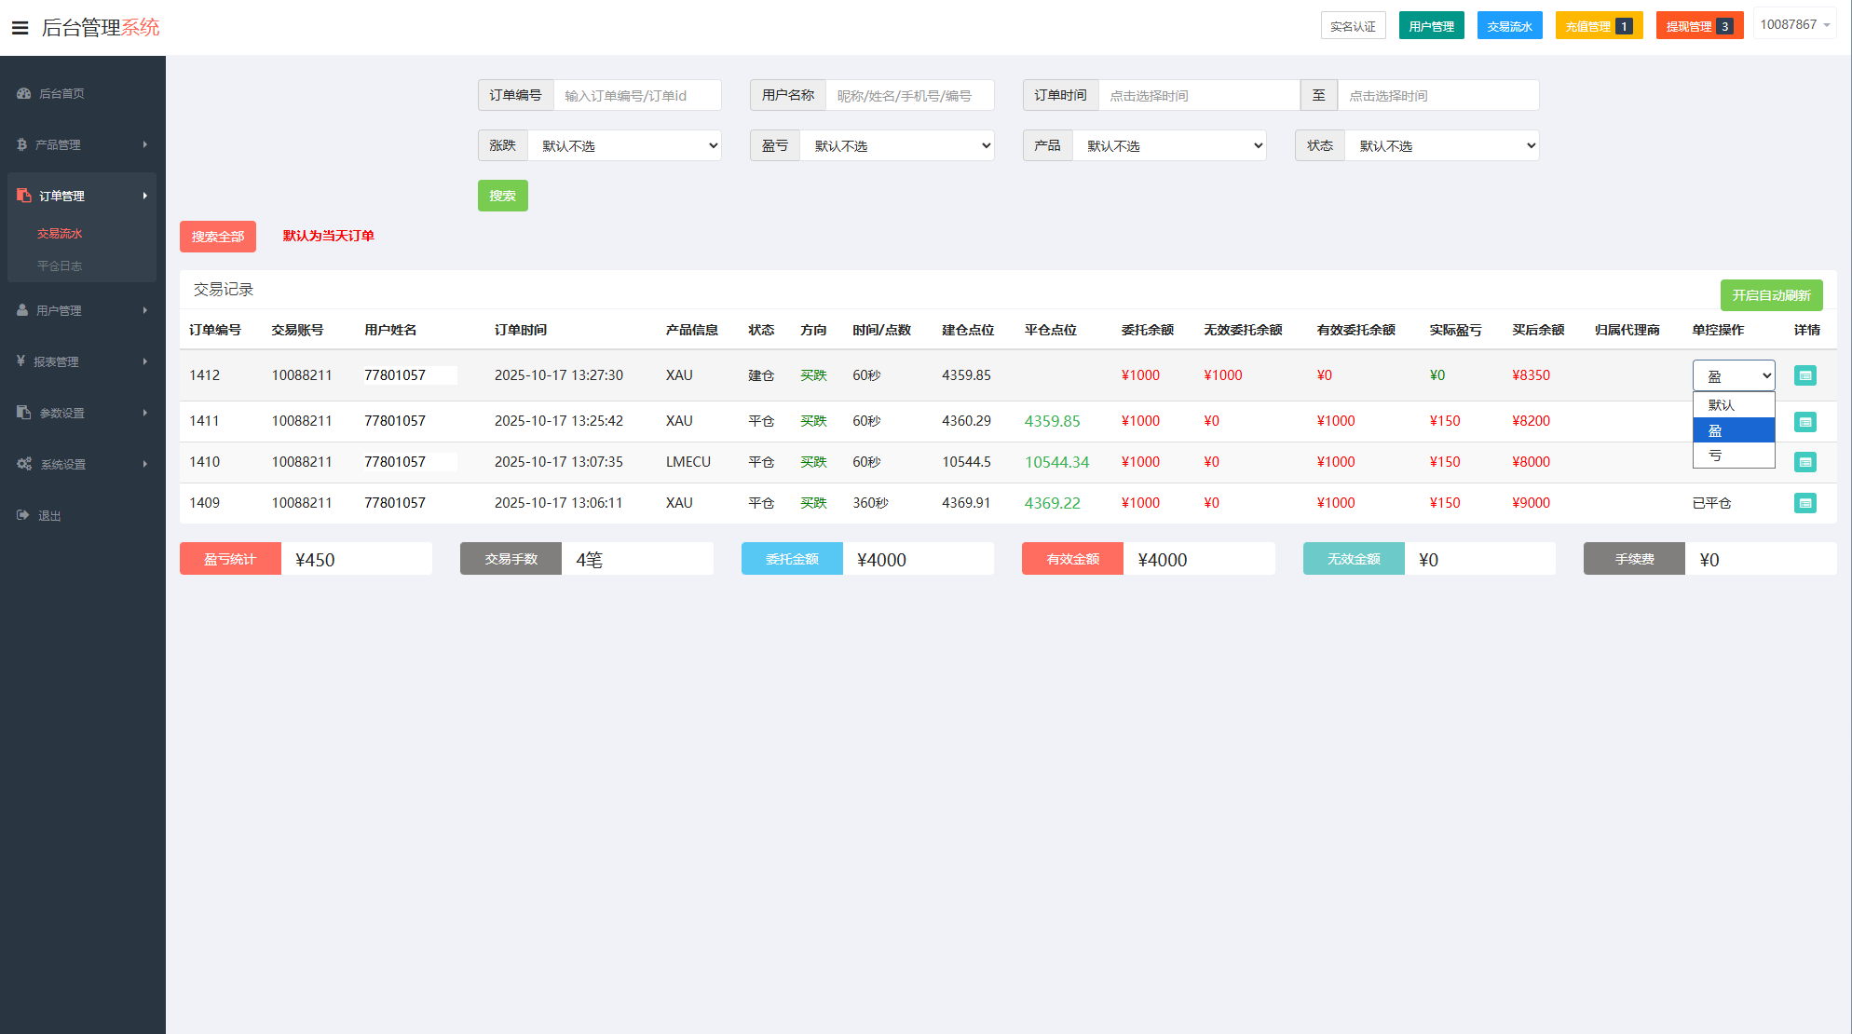Choose 默认 option in open dropdown

(x=1733, y=405)
